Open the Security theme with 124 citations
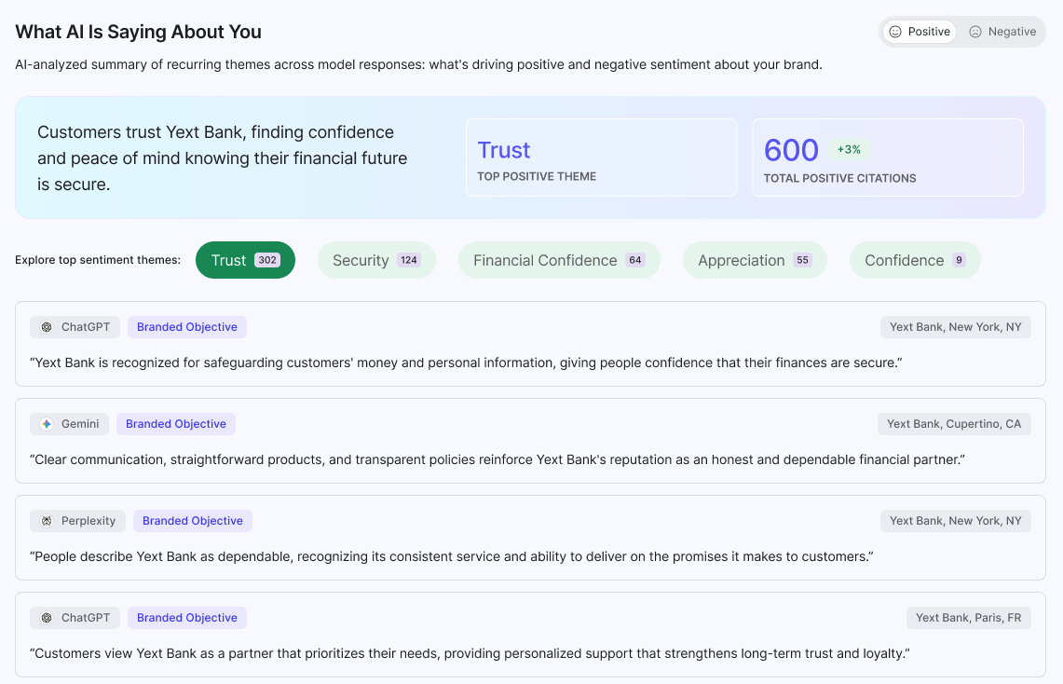Image resolution: width=1063 pixels, height=684 pixels. point(376,260)
